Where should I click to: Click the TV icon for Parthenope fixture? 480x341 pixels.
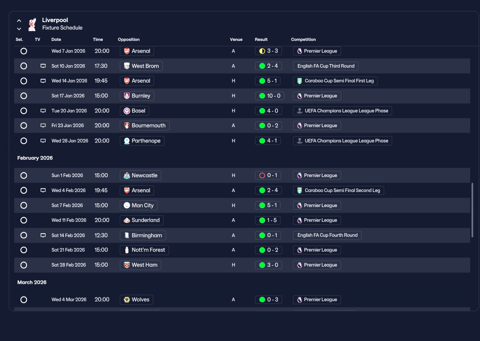(x=43, y=141)
